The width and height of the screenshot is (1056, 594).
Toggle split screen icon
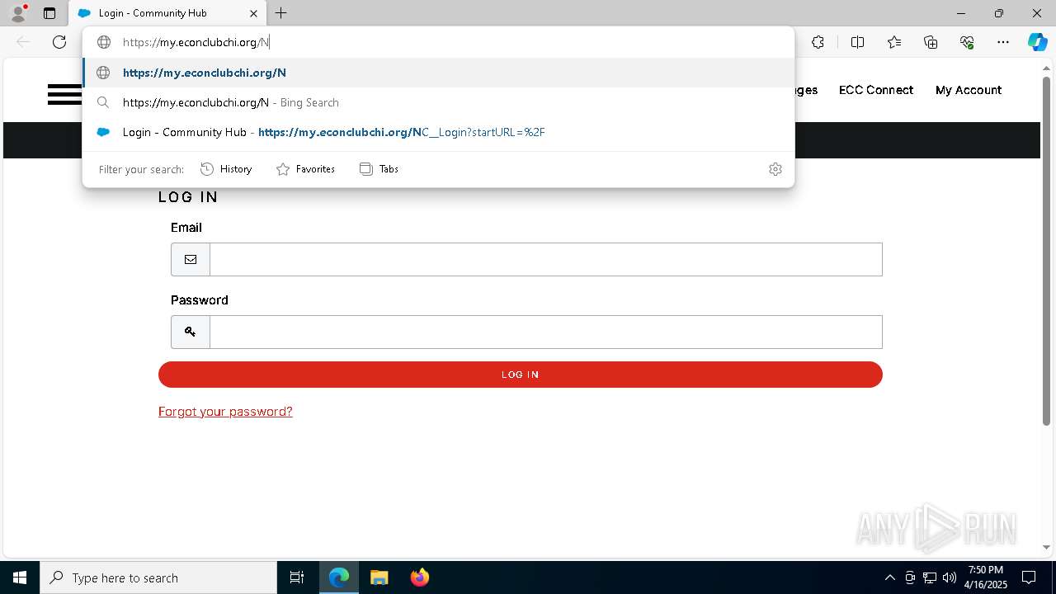click(x=857, y=42)
